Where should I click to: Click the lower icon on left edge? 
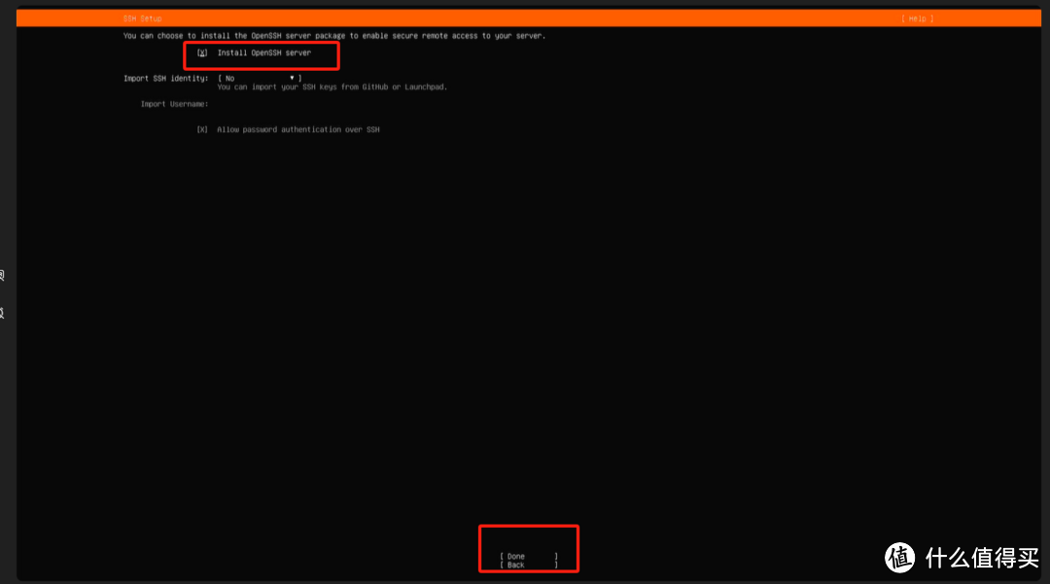[3, 313]
